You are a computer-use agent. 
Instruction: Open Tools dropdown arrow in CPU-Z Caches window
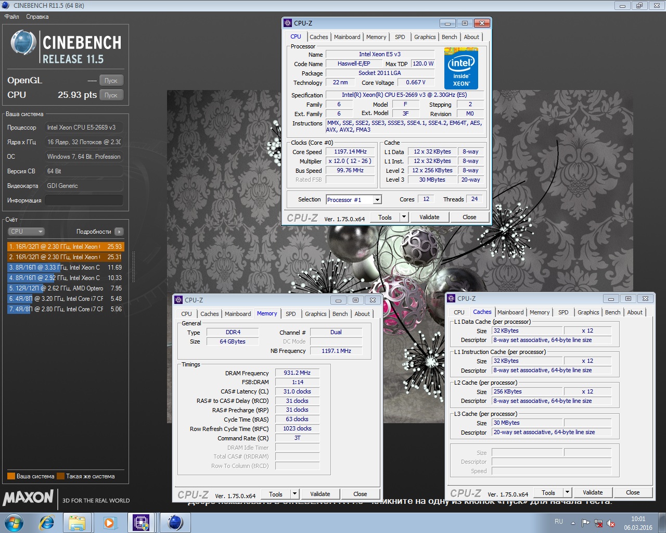point(567,493)
